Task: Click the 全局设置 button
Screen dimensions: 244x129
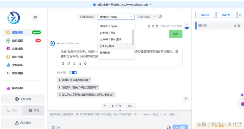Action: (x=23, y=99)
